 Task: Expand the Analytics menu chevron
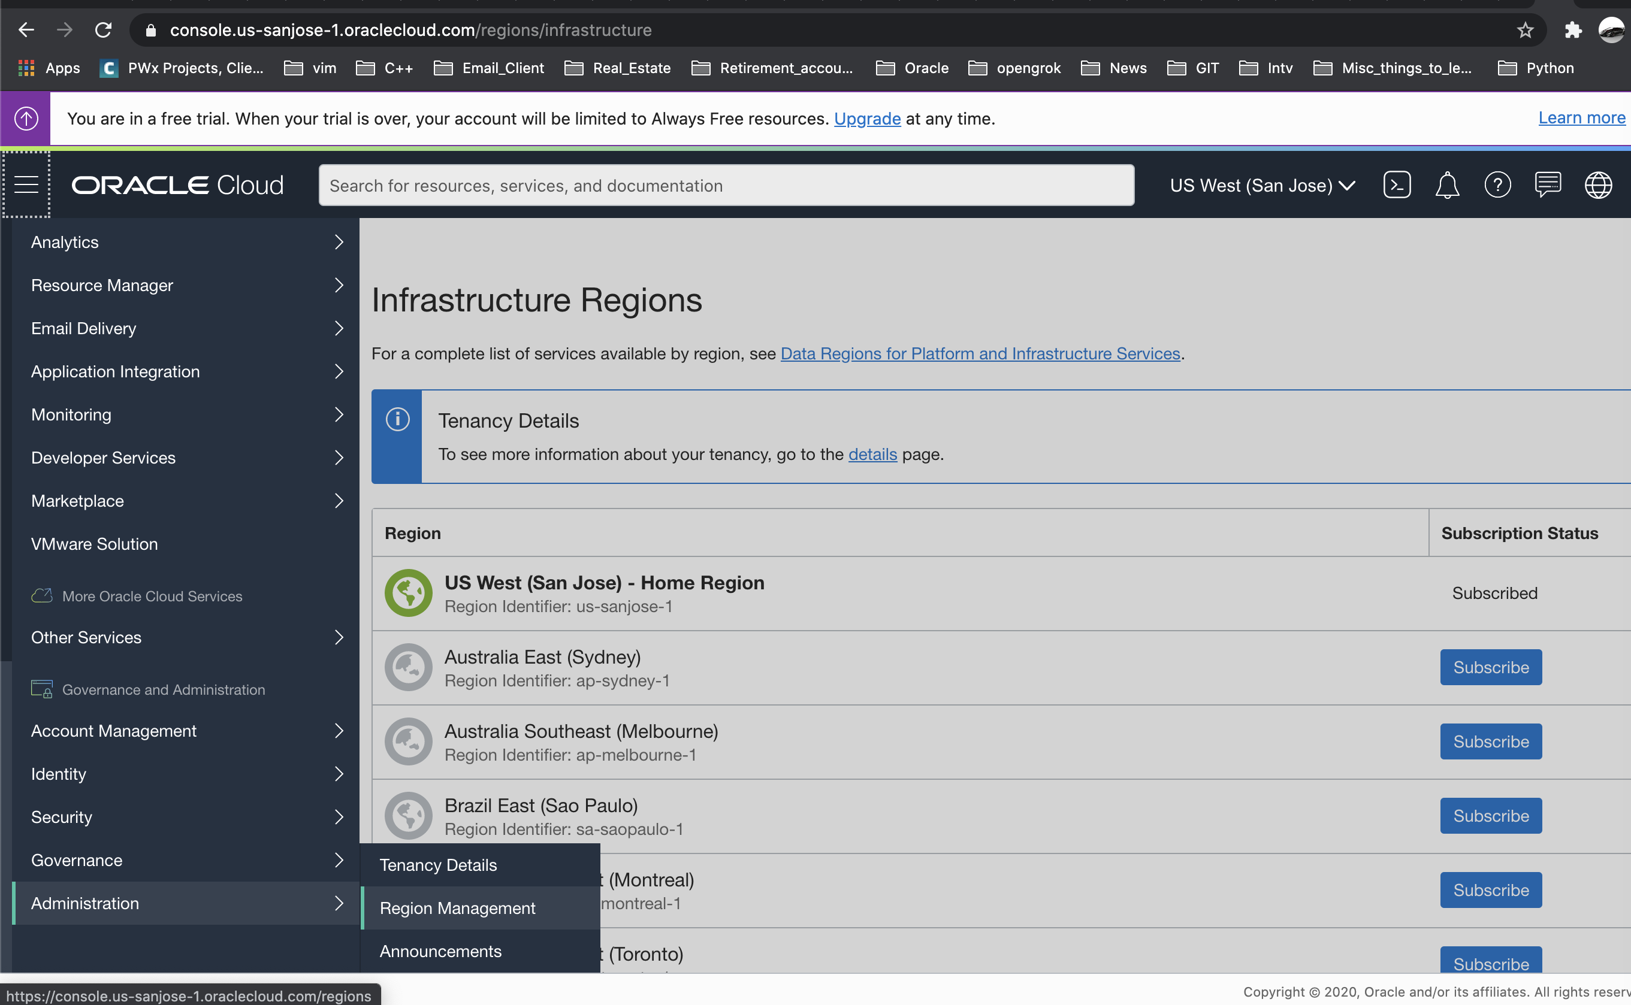click(x=339, y=242)
